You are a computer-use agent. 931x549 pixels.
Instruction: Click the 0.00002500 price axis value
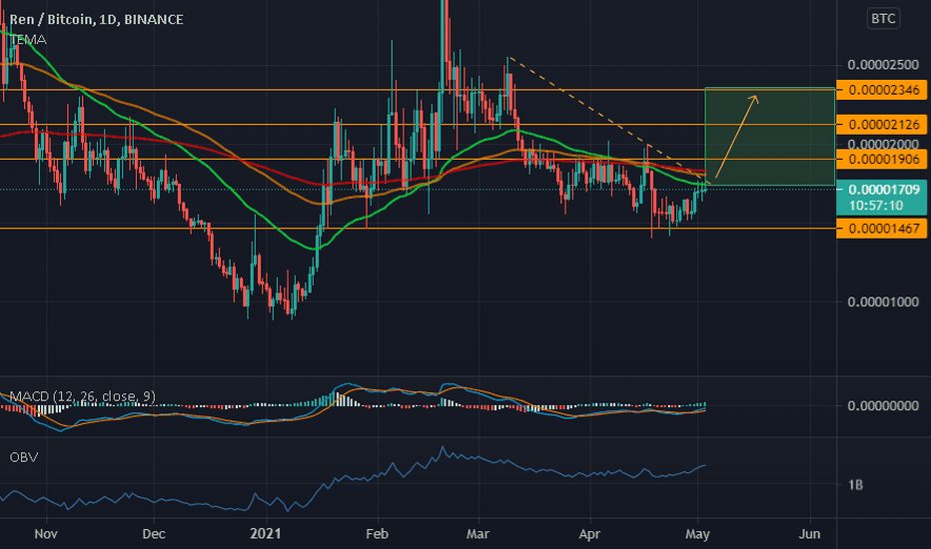(x=883, y=65)
